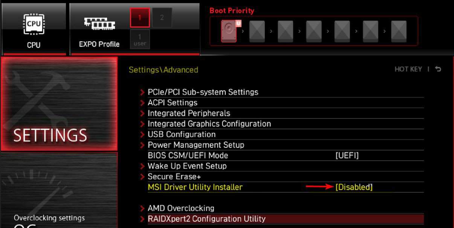This screenshot has width=454, height=228.
Task: Click the EXPO Profile memory icon
Action: point(99,24)
